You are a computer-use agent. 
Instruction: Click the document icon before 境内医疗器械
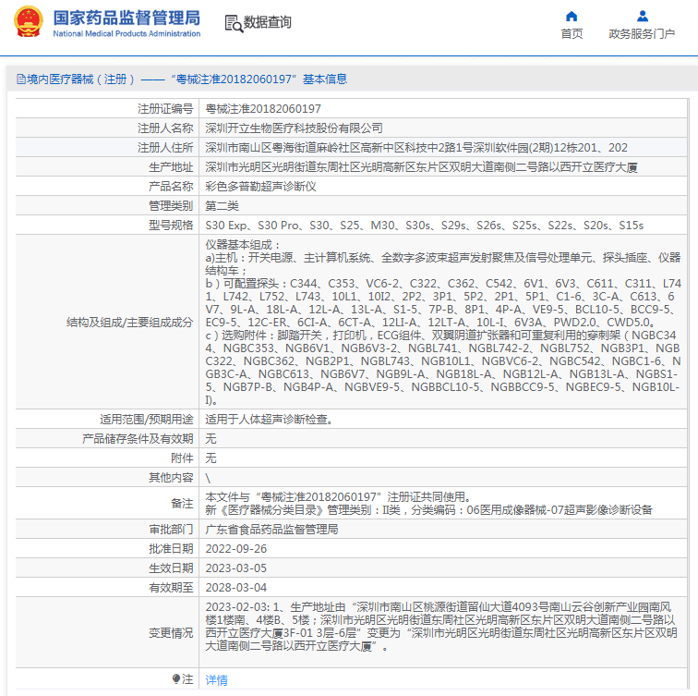click(x=21, y=79)
